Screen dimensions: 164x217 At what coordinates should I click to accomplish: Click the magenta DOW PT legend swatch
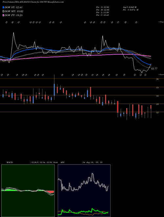coord(3,15)
